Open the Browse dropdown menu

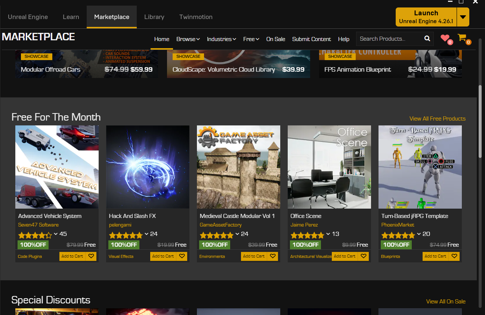(x=188, y=39)
